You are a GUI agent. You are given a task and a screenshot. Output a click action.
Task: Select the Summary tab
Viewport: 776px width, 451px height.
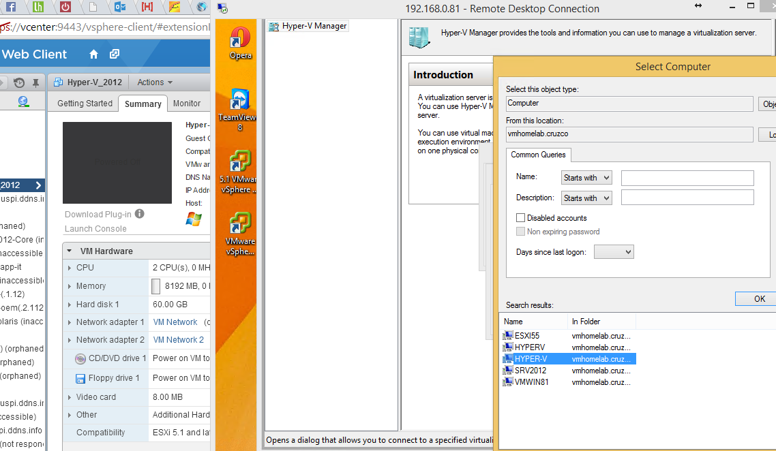143,104
